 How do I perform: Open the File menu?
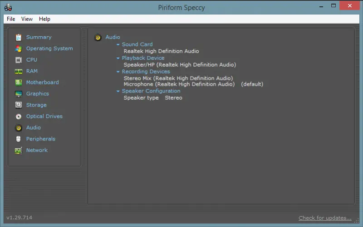coord(11,19)
